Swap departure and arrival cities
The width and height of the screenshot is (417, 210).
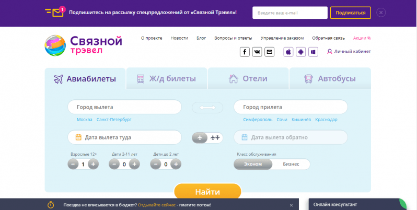[x=207, y=108]
